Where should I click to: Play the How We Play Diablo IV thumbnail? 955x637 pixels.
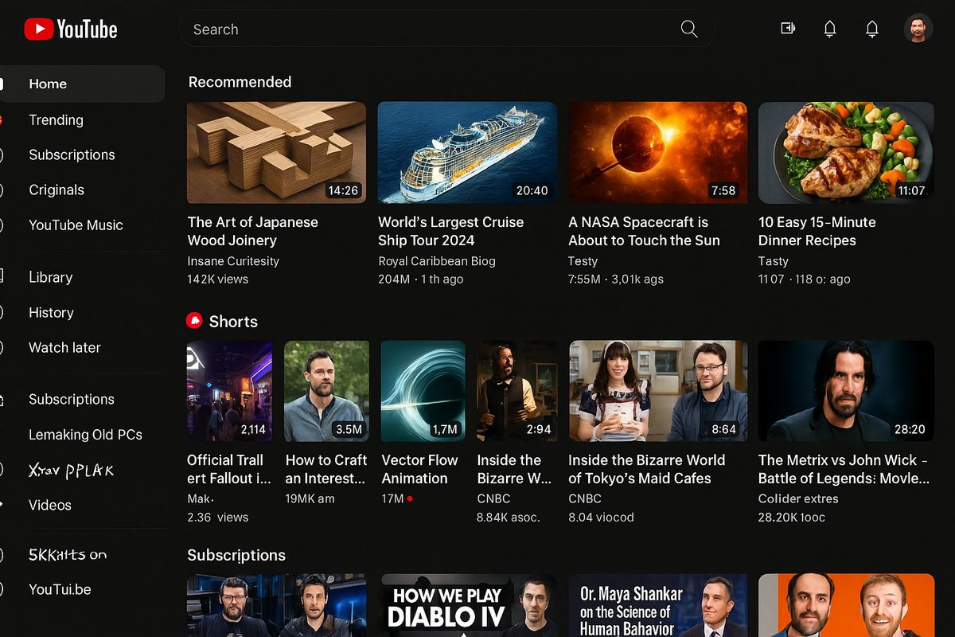click(467, 605)
